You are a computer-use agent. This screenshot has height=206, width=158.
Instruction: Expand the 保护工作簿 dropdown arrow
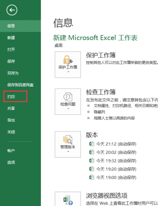click(x=68, y=72)
